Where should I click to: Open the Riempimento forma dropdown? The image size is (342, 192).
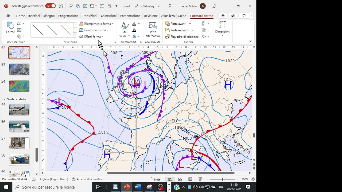[96, 24]
